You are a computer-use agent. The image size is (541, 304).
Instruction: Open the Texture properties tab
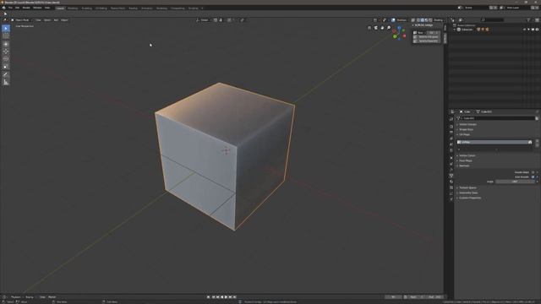pyautogui.click(x=451, y=187)
